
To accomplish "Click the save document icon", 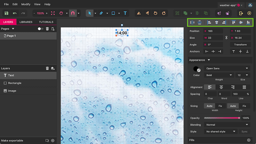I will tap(6, 13).
